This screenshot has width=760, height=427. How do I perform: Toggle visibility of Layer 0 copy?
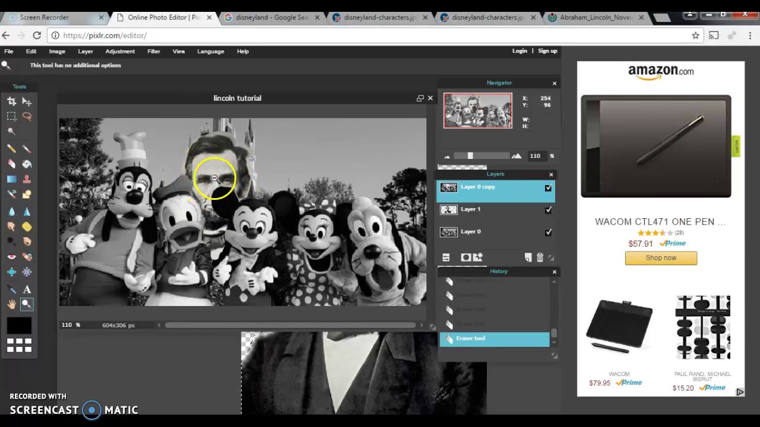click(548, 188)
